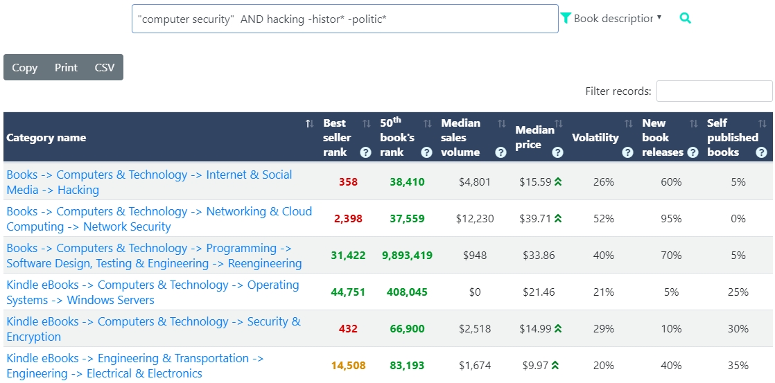775x383 pixels.
Task: Click the Median sales volume help icon
Action: [x=501, y=152]
